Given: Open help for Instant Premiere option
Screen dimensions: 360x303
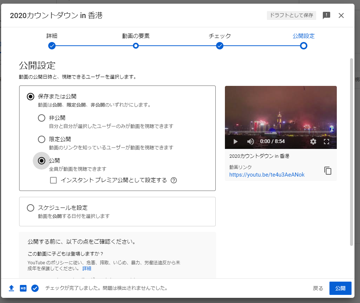Looking at the screenshot, I should [174, 180].
